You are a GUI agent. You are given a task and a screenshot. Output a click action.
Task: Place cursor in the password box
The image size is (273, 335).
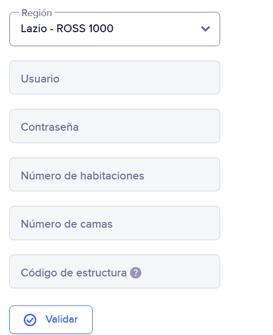pyautogui.click(x=114, y=126)
